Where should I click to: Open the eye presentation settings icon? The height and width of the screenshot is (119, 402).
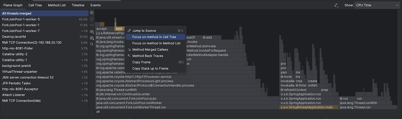(92, 32)
